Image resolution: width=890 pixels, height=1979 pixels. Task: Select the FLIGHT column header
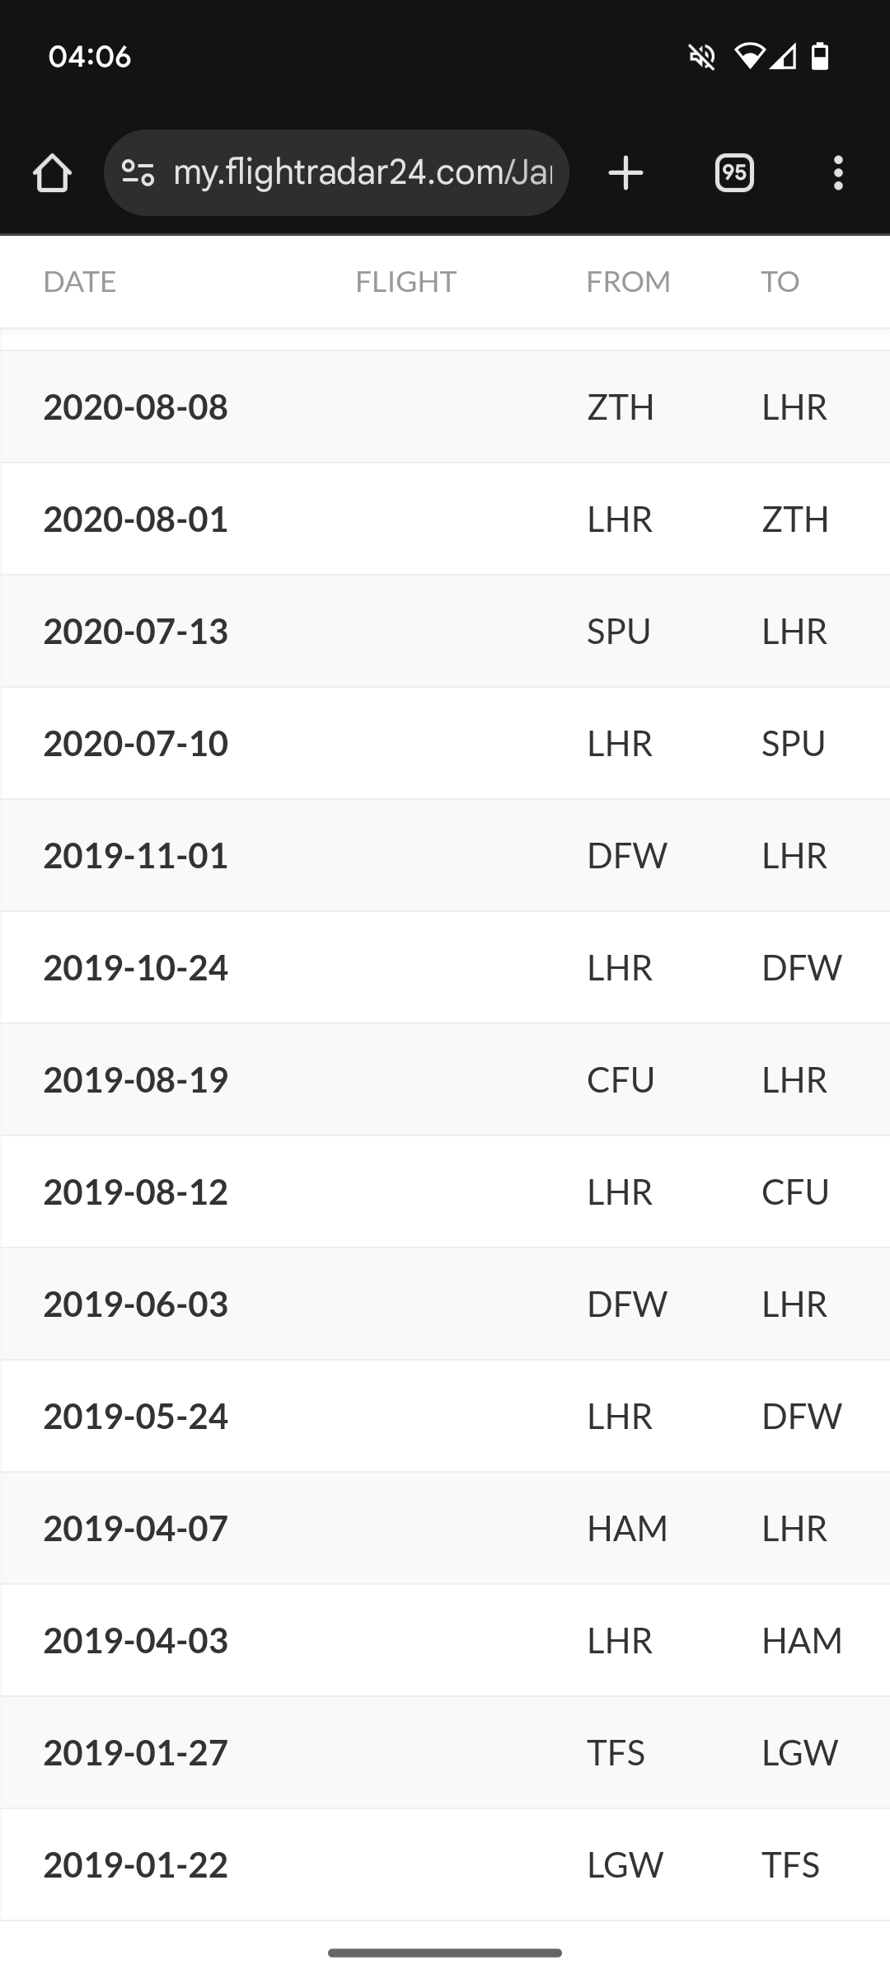point(405,282)
